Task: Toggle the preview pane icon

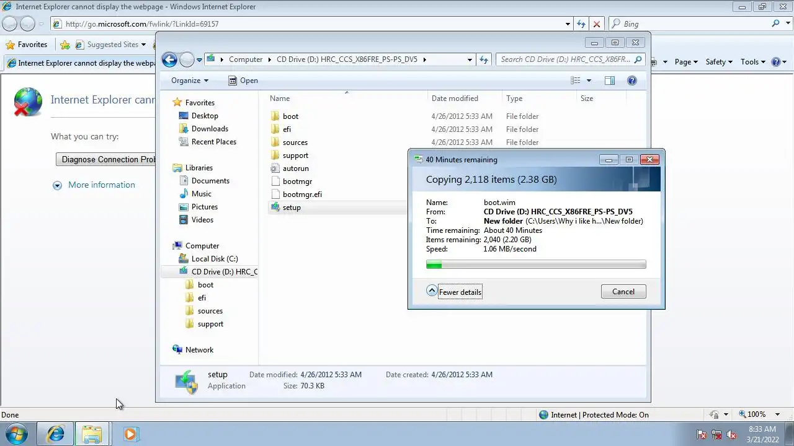Action: click(610, 81)
